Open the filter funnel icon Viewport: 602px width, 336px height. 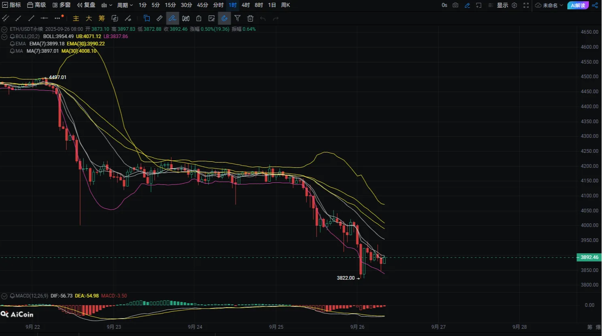tap(238, 18)
